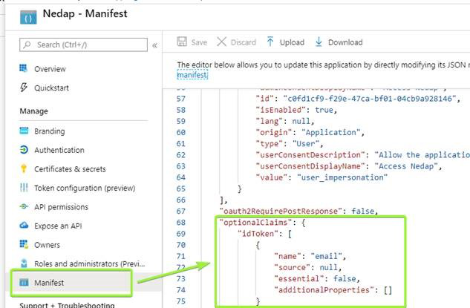Click the search magnifier icon
The height and width of the screenshot is (308, 470).
27,45
